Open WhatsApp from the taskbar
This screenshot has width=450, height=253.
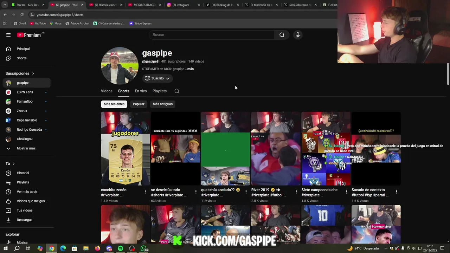(143, 248)
